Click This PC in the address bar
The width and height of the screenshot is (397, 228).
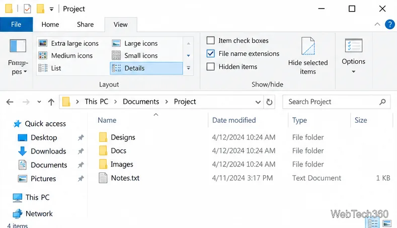point(97,102)
